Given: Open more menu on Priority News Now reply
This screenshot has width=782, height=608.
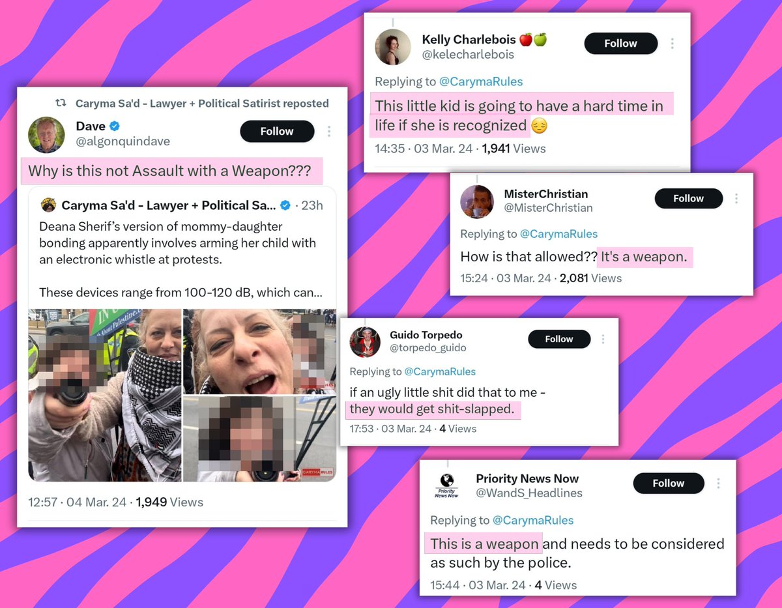Looking at the screenshot, I should tap(719, 484).
